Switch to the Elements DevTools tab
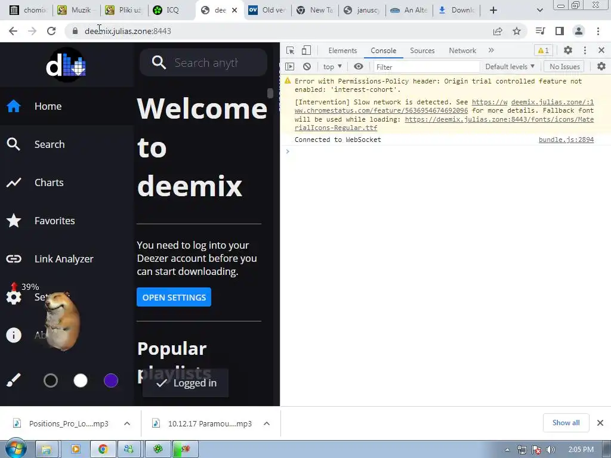The width and height of the screenshot is (611, 458). [x=342, y=51]
